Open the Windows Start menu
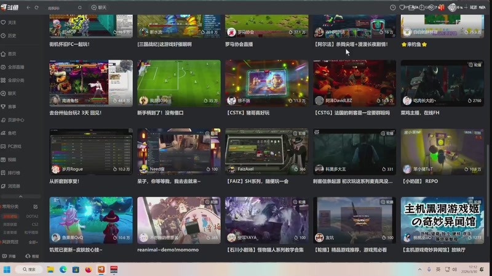 click(x=7, y=269)
